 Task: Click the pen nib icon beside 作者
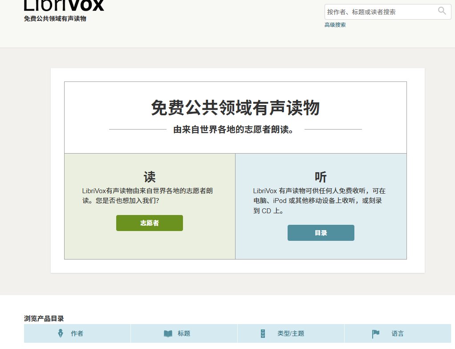61,333
